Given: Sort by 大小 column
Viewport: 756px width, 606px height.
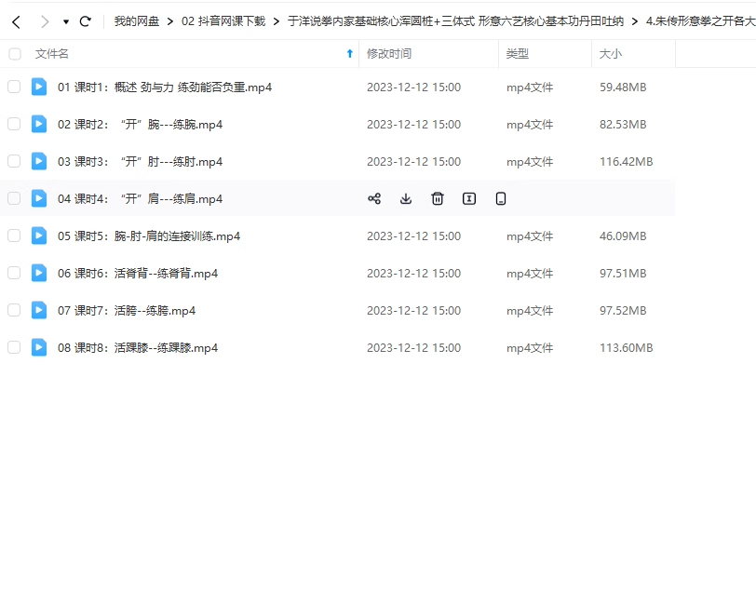Looking at the screenshot, I should tap(610, 54).
